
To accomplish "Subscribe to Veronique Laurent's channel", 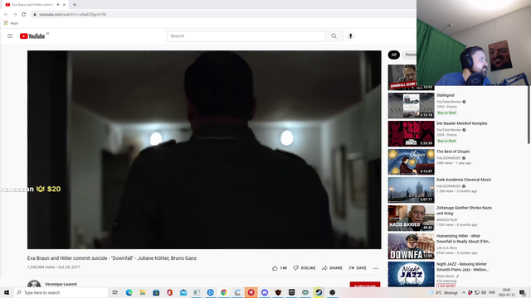I will click(365, 285).
